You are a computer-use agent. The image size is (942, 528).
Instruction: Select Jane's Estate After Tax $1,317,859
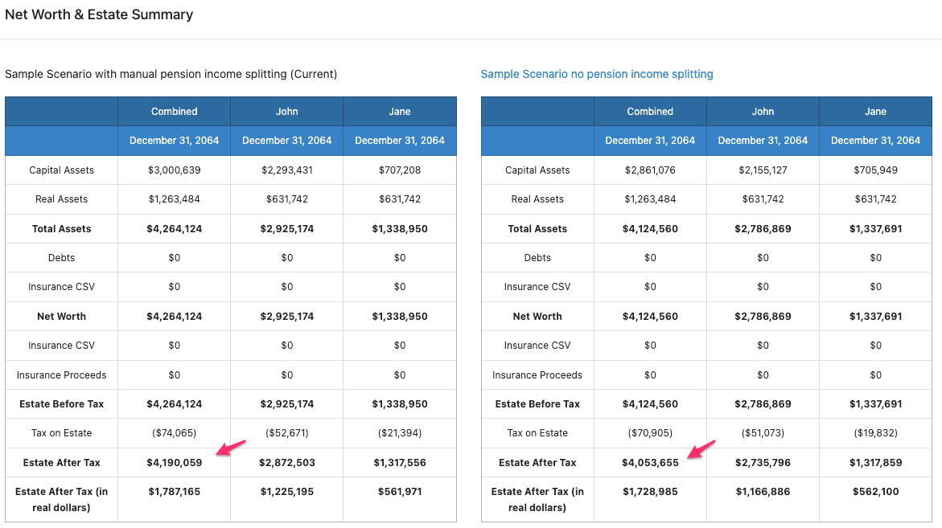click(875, 462)
